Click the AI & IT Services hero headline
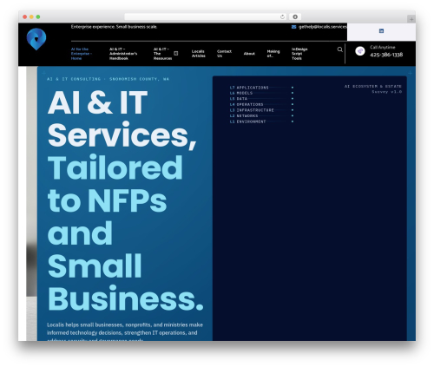This screenshot has width=434, height=367. 126,200
